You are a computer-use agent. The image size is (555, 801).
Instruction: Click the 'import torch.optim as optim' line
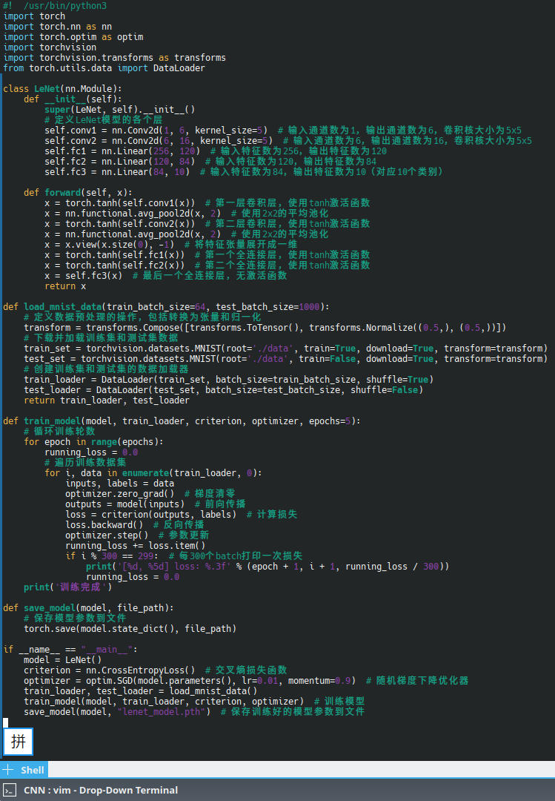pyautogui.click(x=73, y=37)
